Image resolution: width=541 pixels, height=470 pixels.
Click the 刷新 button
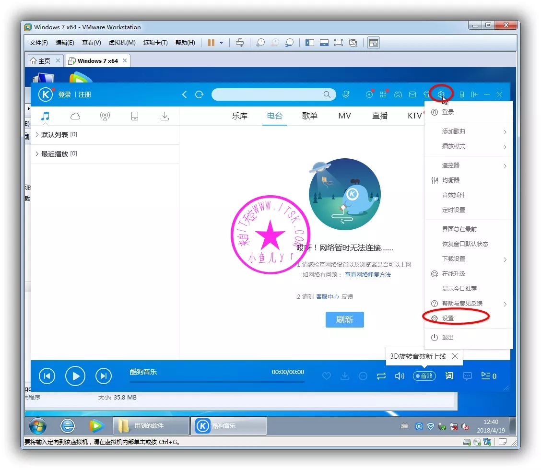coord(344,320)
